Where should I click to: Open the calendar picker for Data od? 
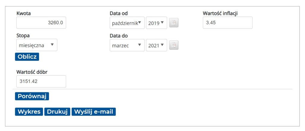[174, 23]
